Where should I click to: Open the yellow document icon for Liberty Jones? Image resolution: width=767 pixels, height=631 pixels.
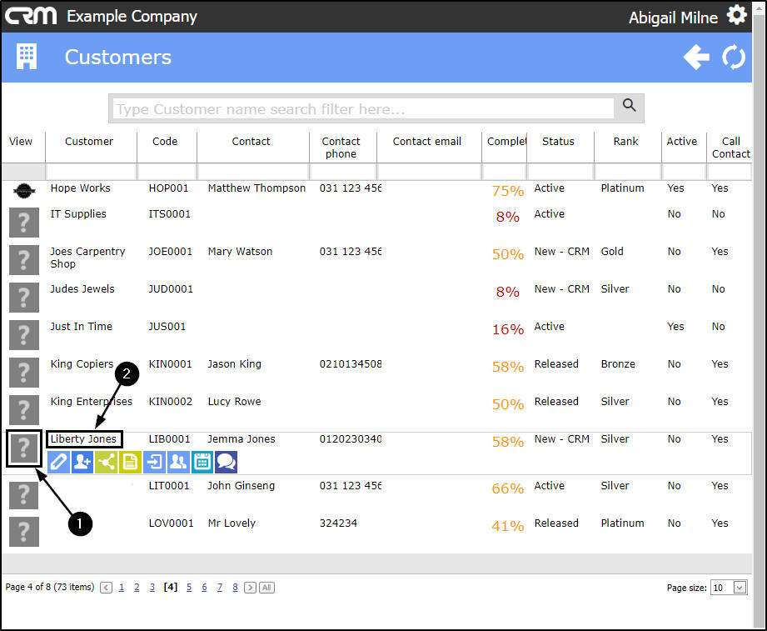[130, 462]
